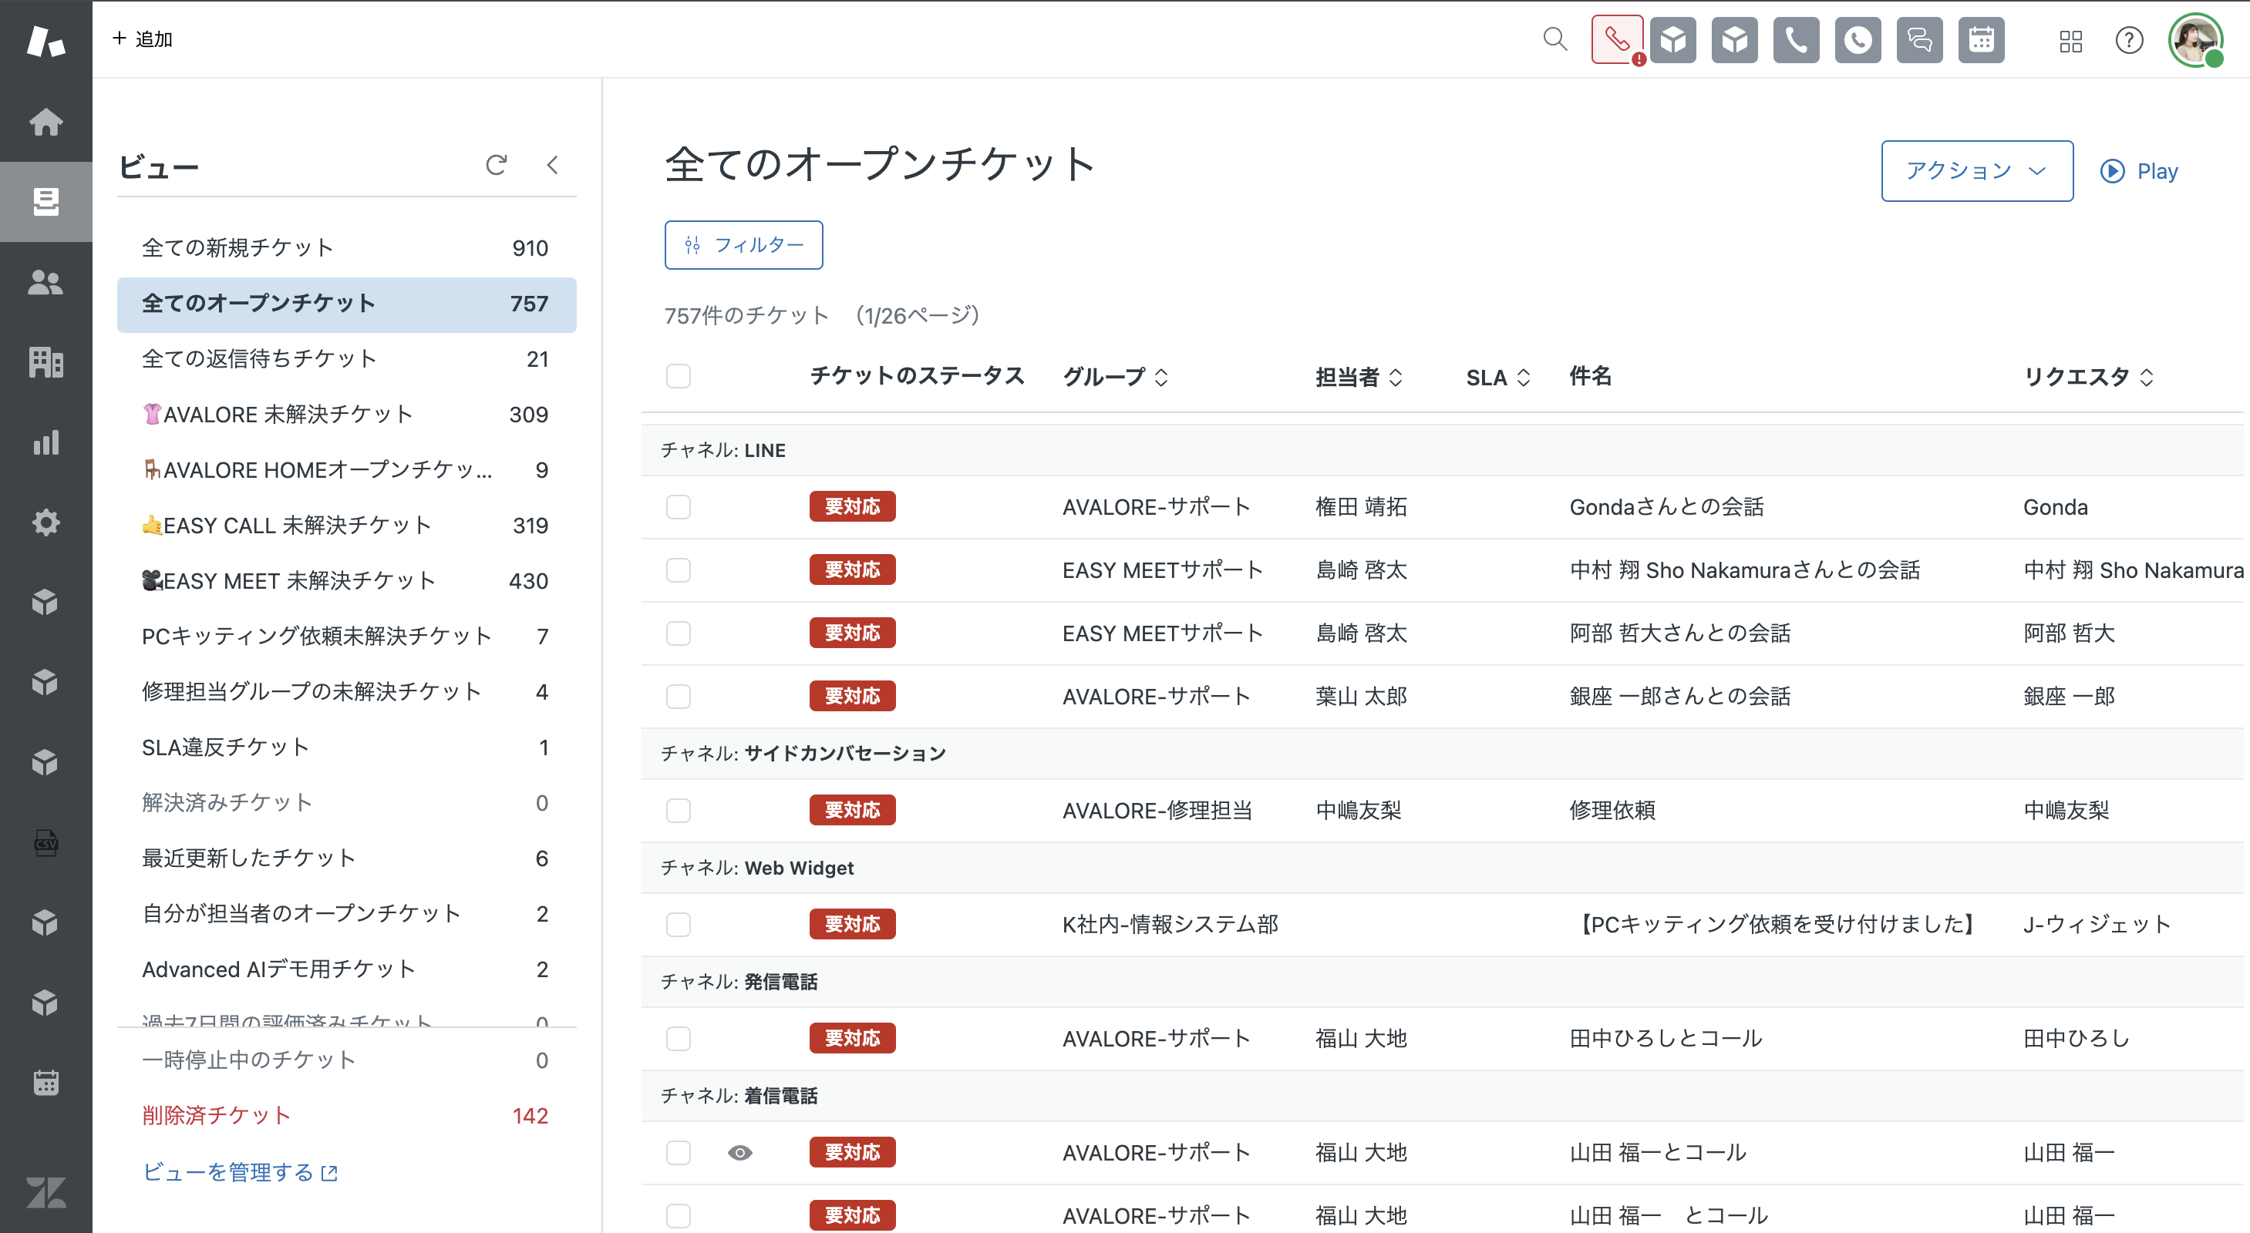2250x1233 pixels.
Task: Open the CSV app icon in the sidebar
Action: pos(45,842)
